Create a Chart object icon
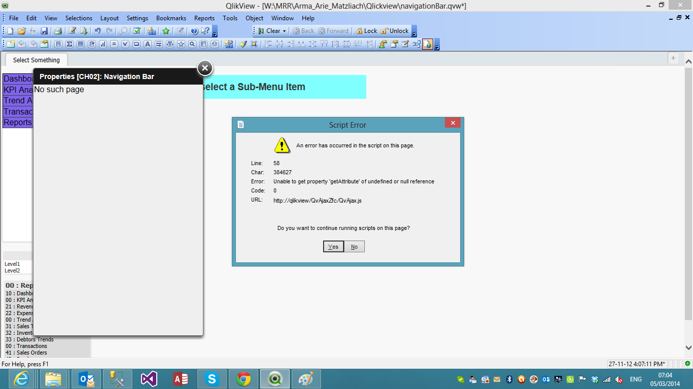 (103, 44)
